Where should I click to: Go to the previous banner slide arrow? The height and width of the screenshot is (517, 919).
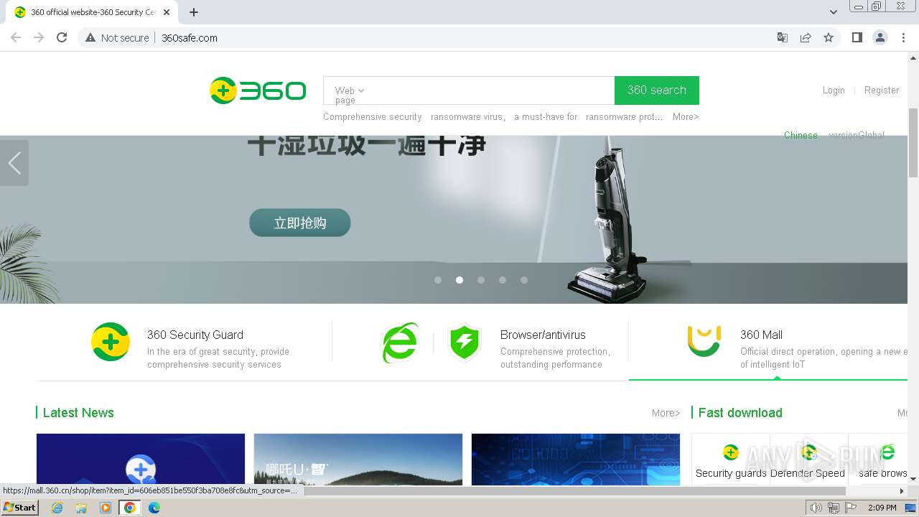point(14,163)
